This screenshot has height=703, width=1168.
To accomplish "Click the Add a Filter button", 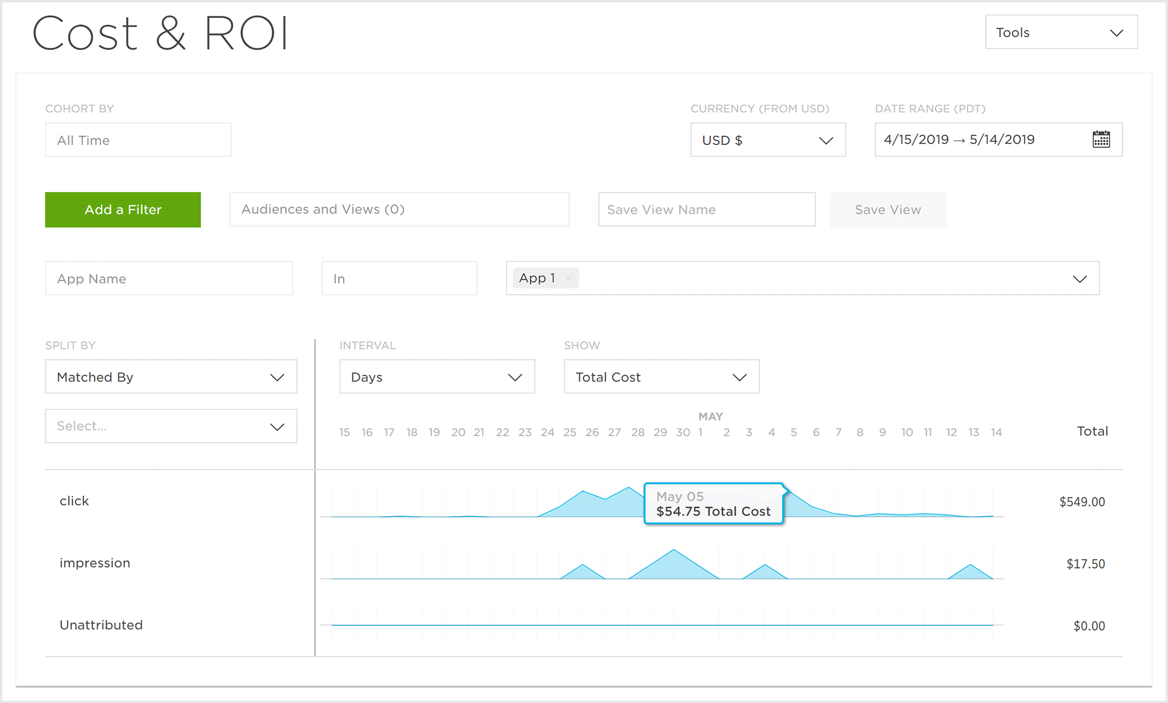I will click(x=123, y=210).
